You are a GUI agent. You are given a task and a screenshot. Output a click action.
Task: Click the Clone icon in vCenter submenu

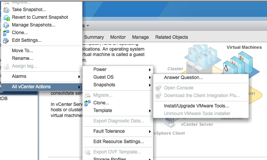[87, 103]
